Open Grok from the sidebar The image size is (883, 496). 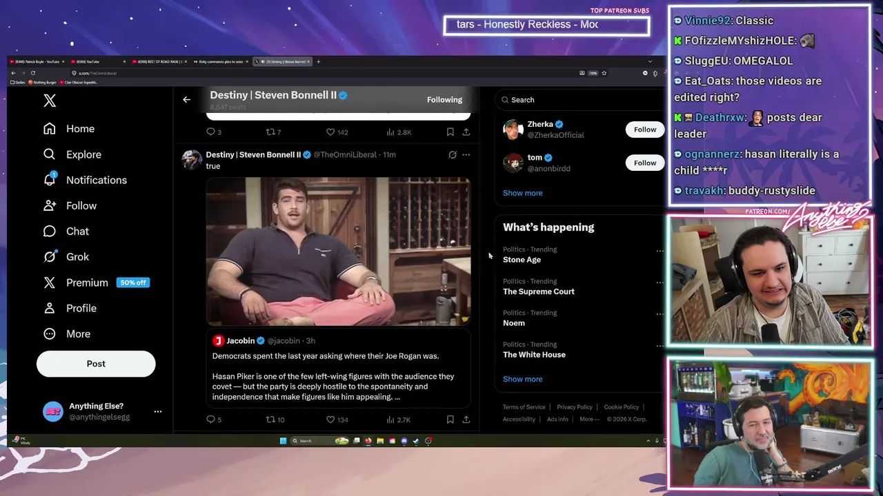(x=66, y=256)
